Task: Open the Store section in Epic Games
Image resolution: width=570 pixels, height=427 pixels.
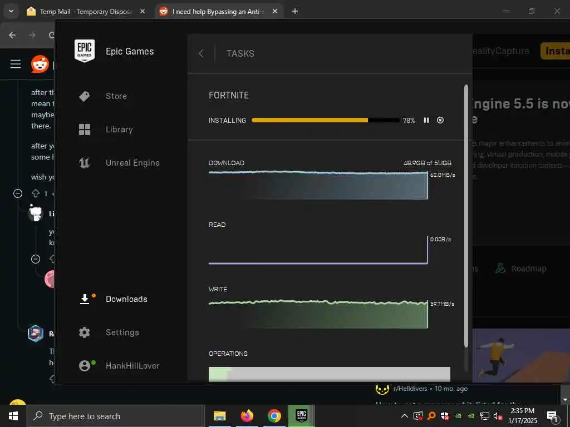Action: click(116, 96)
